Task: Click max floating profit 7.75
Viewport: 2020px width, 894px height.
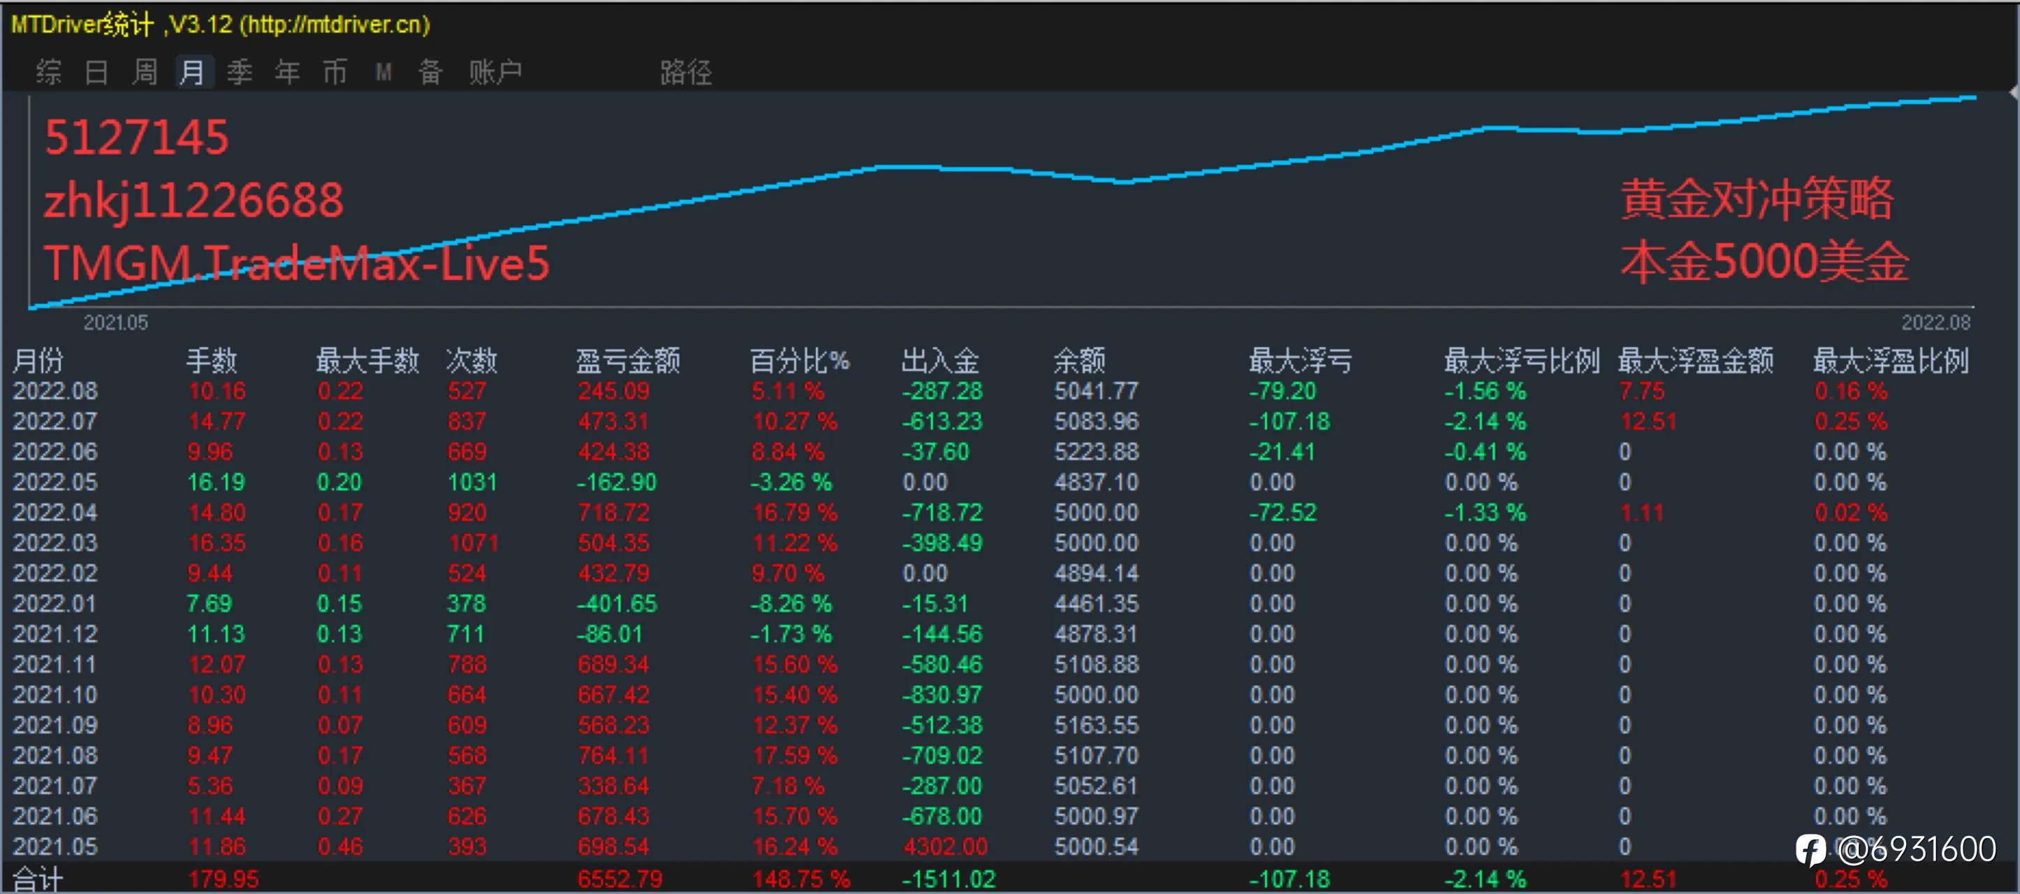Action: 1642,390
